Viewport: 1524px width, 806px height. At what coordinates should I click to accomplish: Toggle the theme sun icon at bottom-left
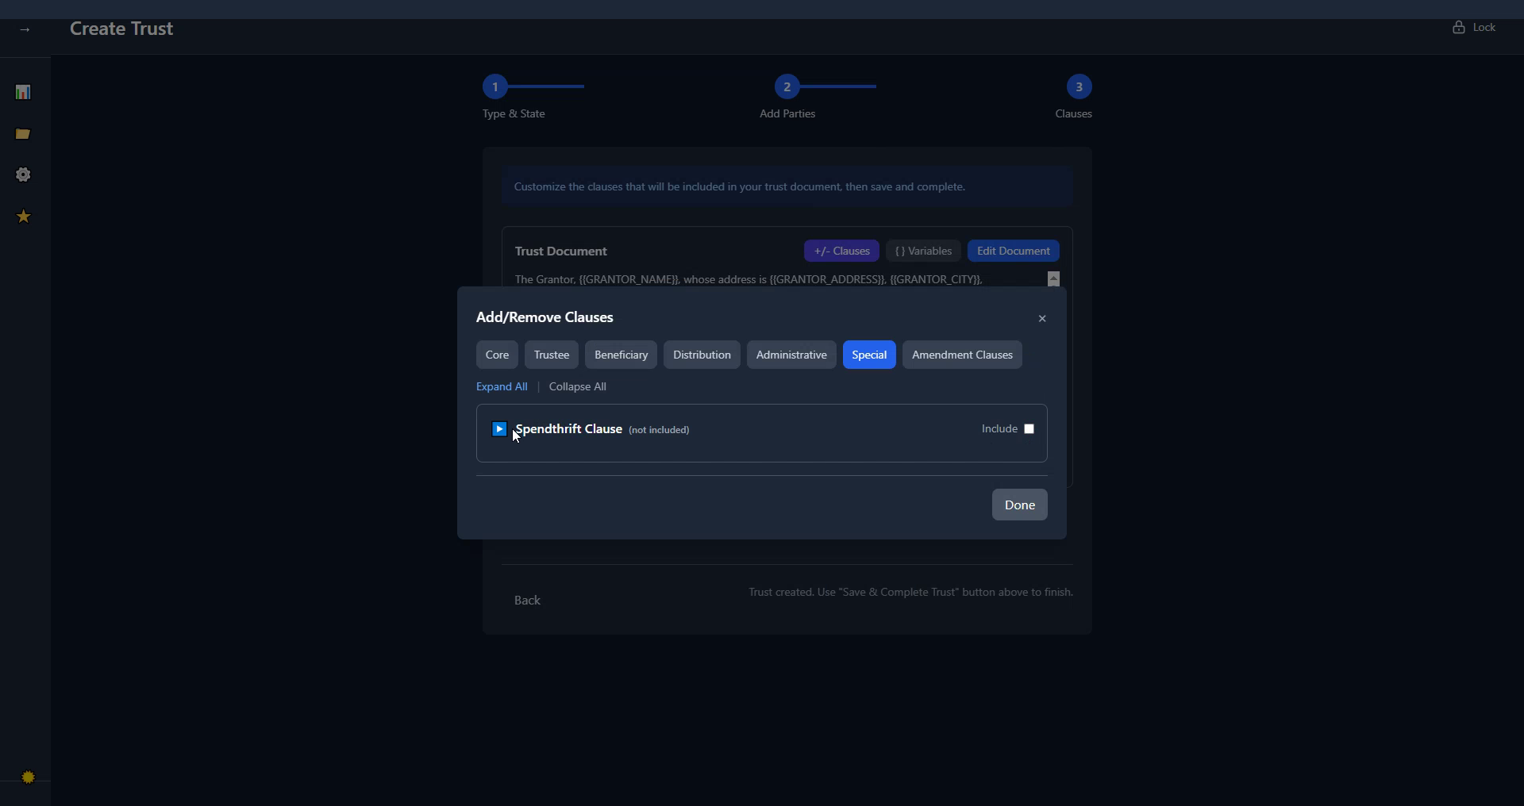[x=28, y=777]
